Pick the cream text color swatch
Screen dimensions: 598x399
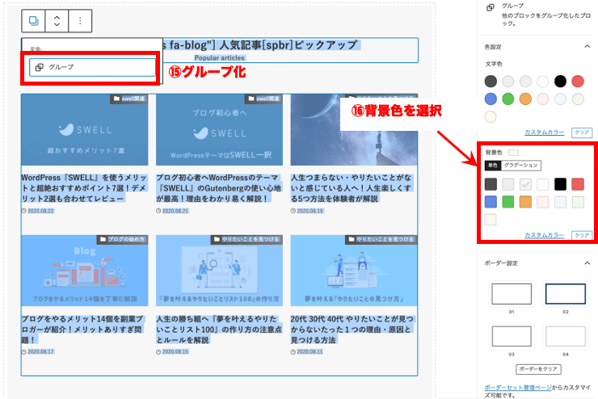(491, 116)
